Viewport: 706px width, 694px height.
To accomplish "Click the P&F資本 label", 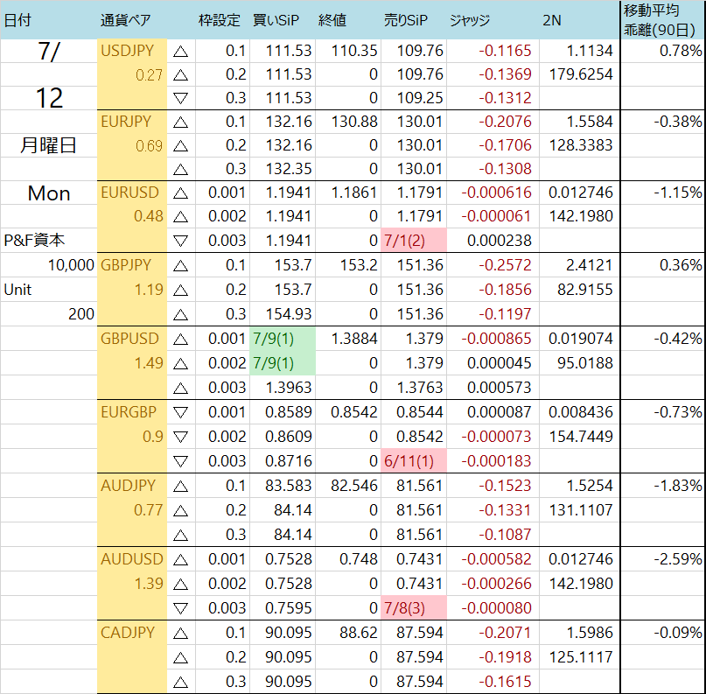I will [x=34, y=240].
